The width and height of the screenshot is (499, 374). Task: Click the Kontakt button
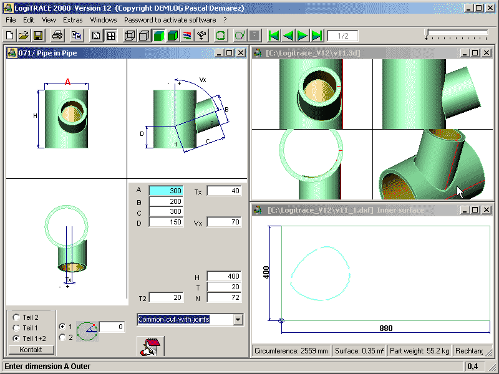coord(31,350)
